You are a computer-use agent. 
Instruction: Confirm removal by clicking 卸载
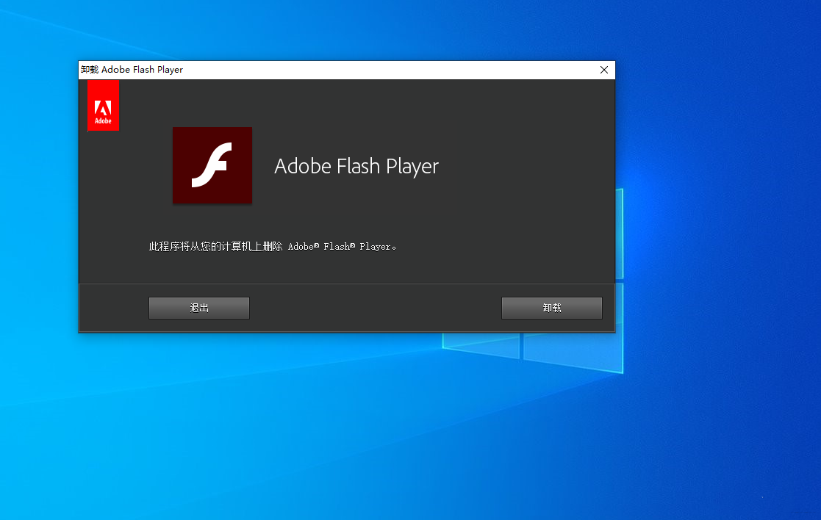click(551, 308)
